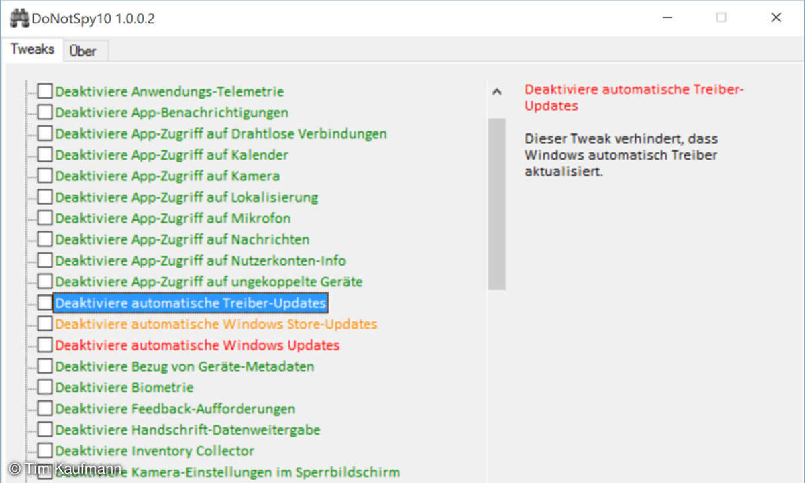Select App-Zugriff auf ungekoppelte Geräte label
The image size is (805, 483).
coord(209,282)
